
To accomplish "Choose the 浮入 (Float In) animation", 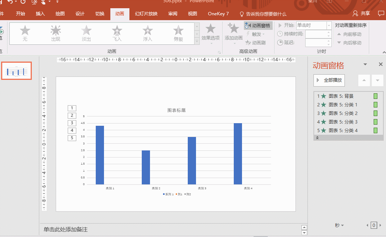I will click(148, 33).
